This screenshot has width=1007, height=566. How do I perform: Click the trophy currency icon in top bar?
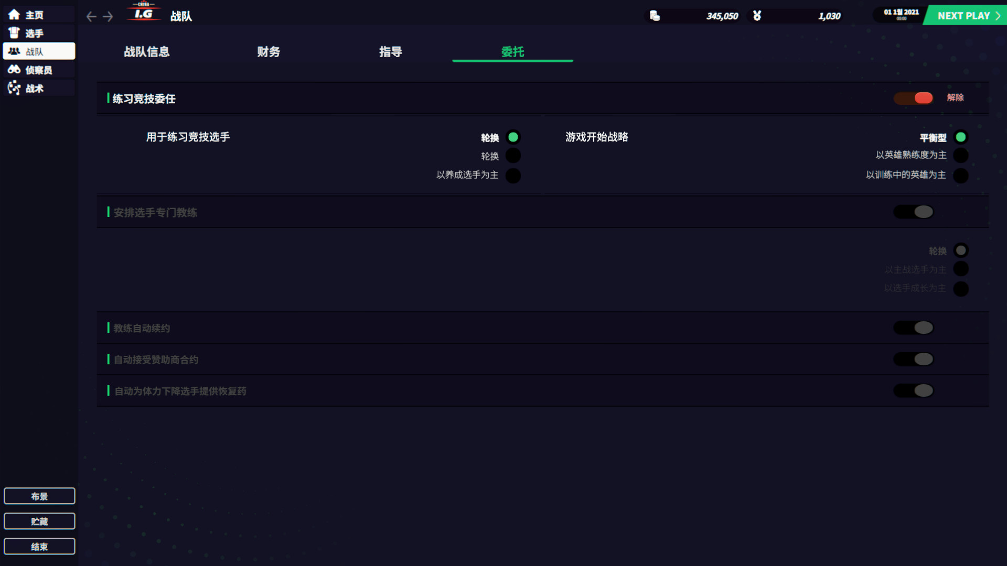757,16
